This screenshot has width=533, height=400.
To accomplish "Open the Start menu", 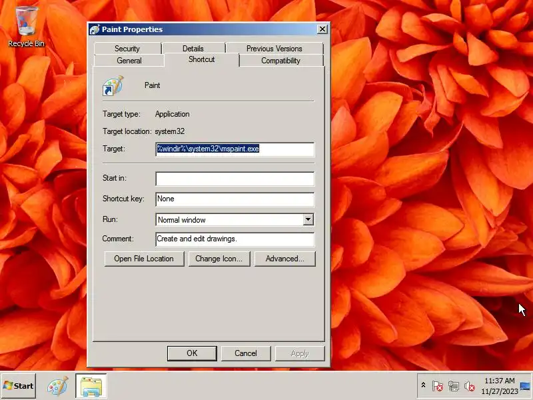I will click(19, 386).
